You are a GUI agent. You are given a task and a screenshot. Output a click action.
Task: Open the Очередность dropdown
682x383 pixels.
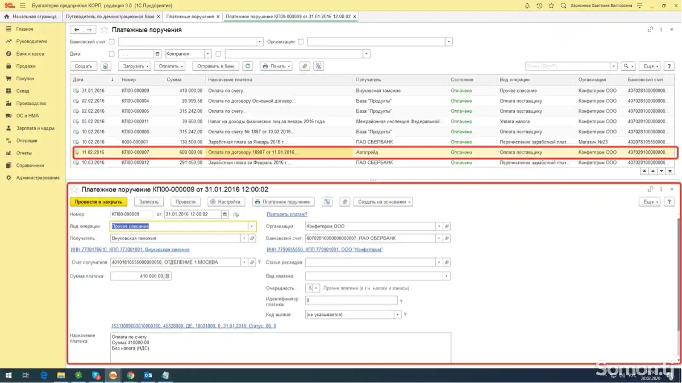[316, 288]
